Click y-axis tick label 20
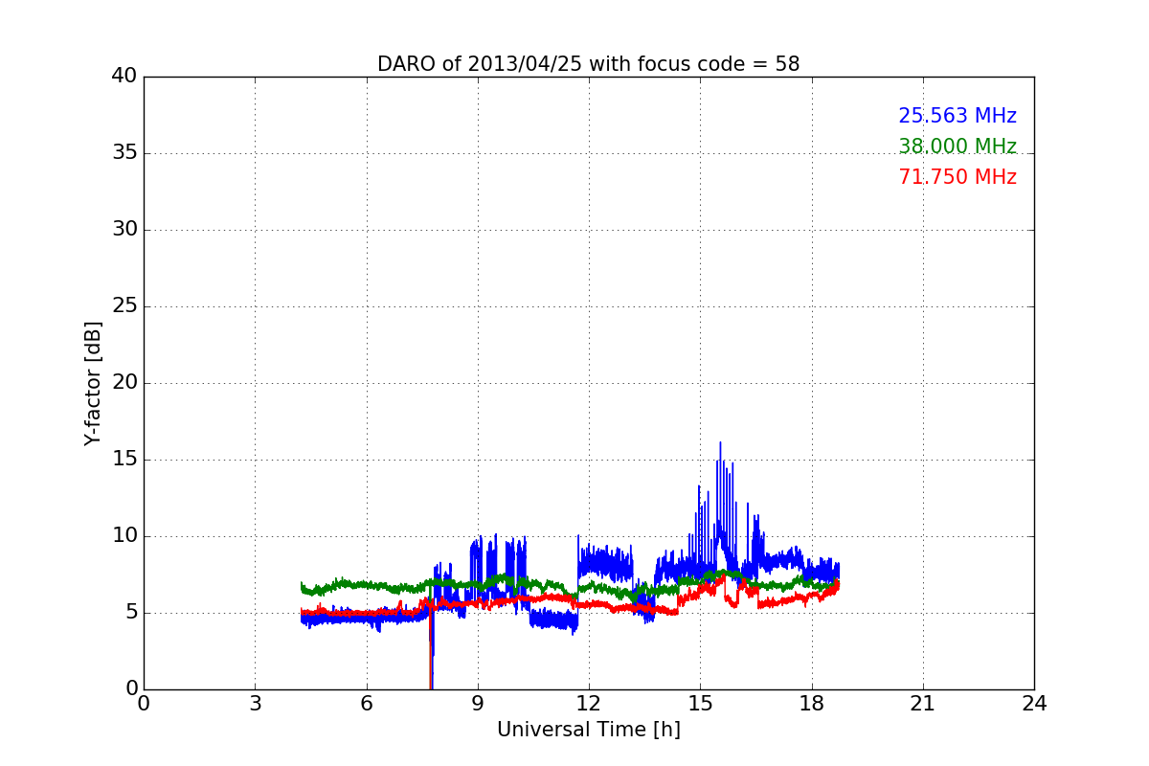 click(124, 383)
